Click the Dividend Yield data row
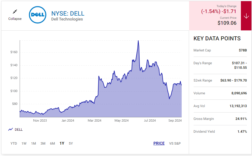 [x=220, y=132]
